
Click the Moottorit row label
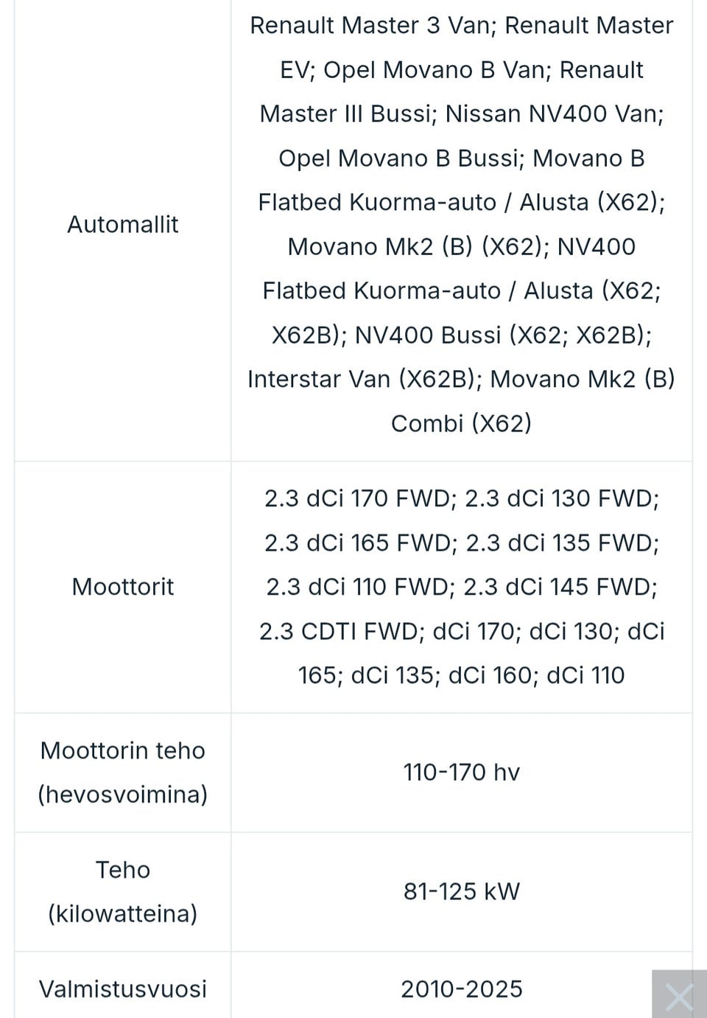click(x=122, y=587)
